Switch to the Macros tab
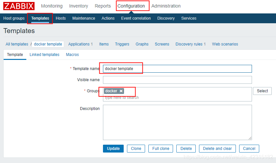The image size is (276, 163). pyautogui.click(x=72, y=55)
